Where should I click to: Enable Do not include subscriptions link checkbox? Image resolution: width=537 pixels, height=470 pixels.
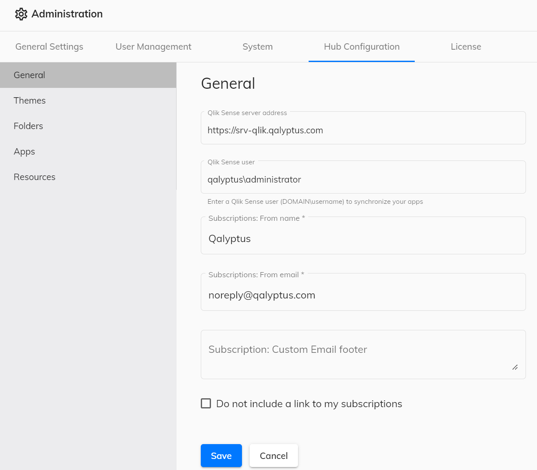[x=206, y=403]
